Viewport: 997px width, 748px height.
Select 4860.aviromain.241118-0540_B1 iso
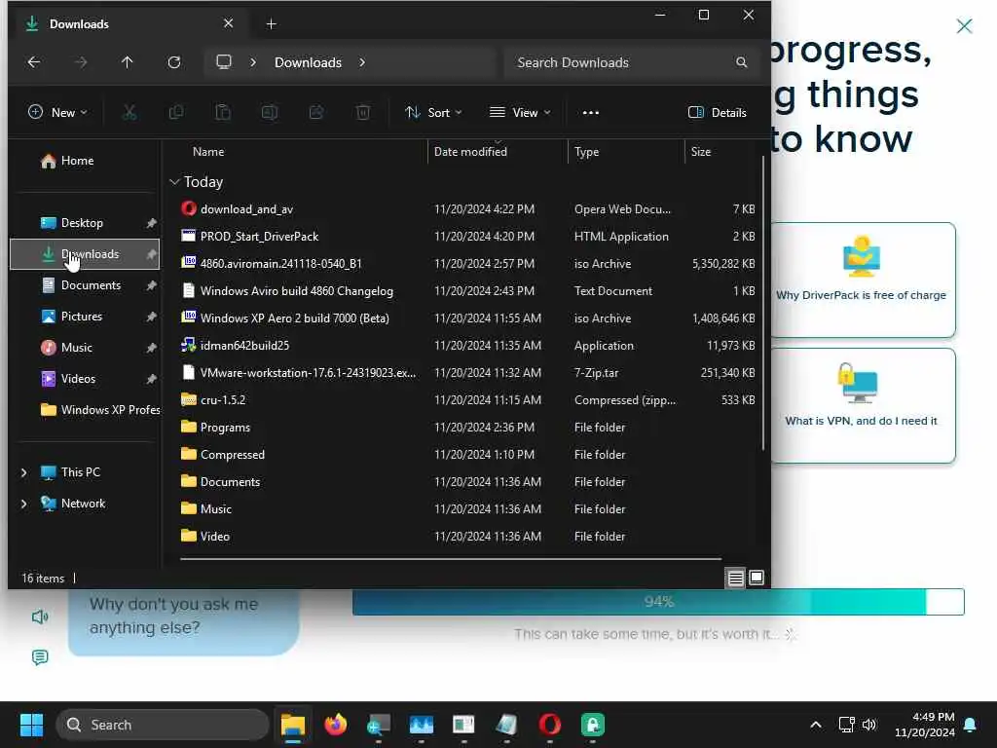[466, 264]
